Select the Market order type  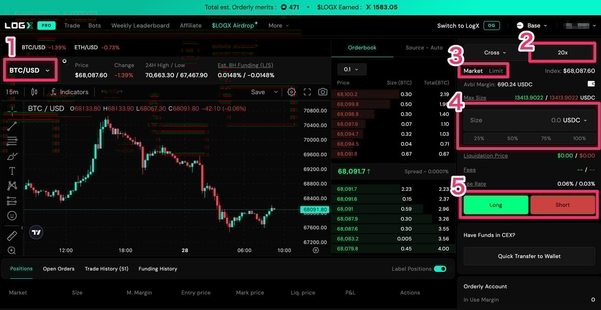tap(473, 71)
